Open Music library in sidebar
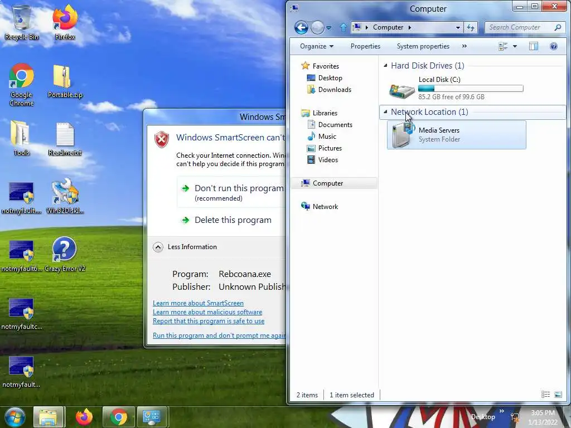The image size is (571, 428). click(x=322, y=136)
